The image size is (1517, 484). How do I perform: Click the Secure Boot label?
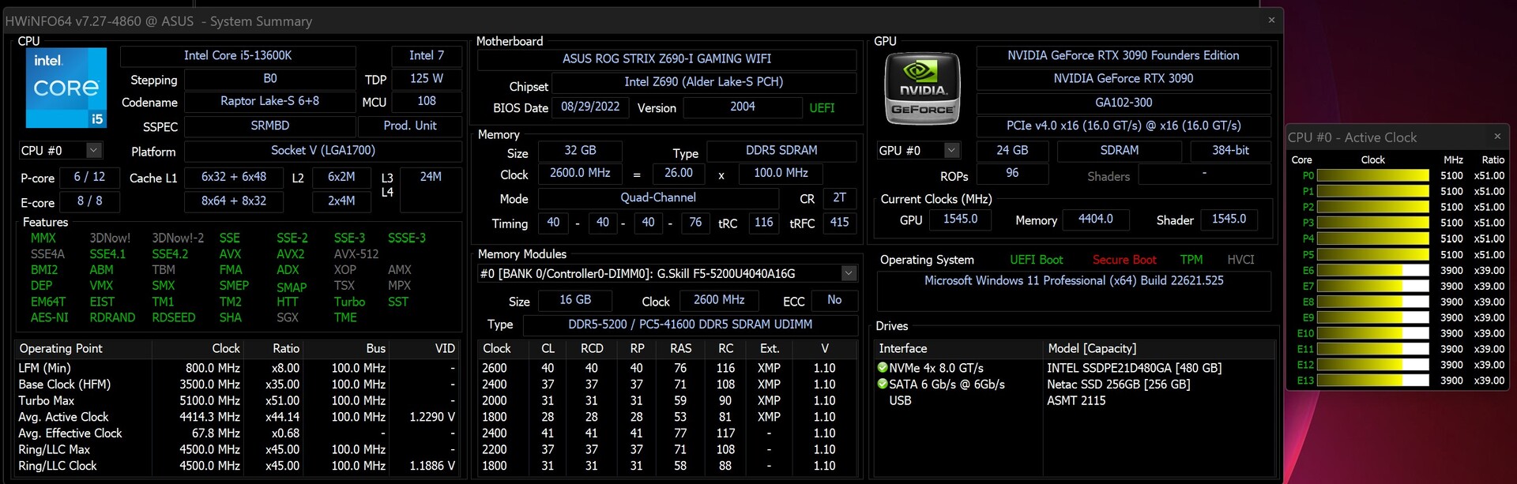tap(1124, 260)
